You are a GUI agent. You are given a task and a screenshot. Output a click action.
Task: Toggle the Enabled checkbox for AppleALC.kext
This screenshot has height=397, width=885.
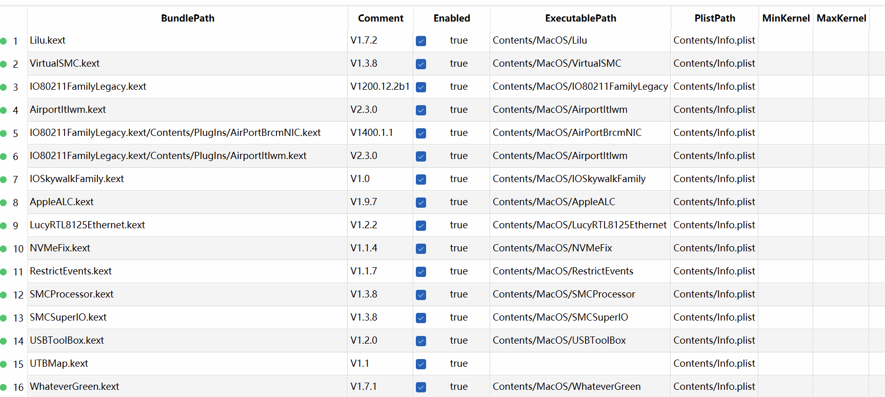point(421,203)
